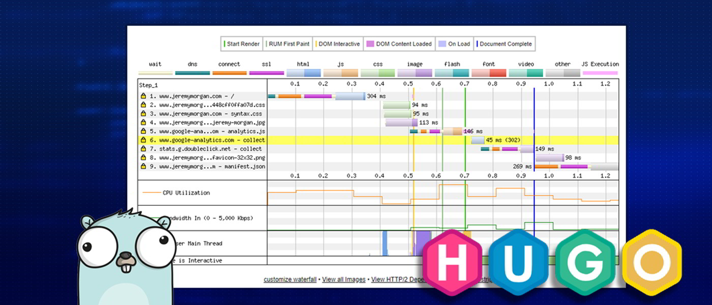Click the lock icon beside syntax.css row
712x305 pixels.
coord(143,114)
